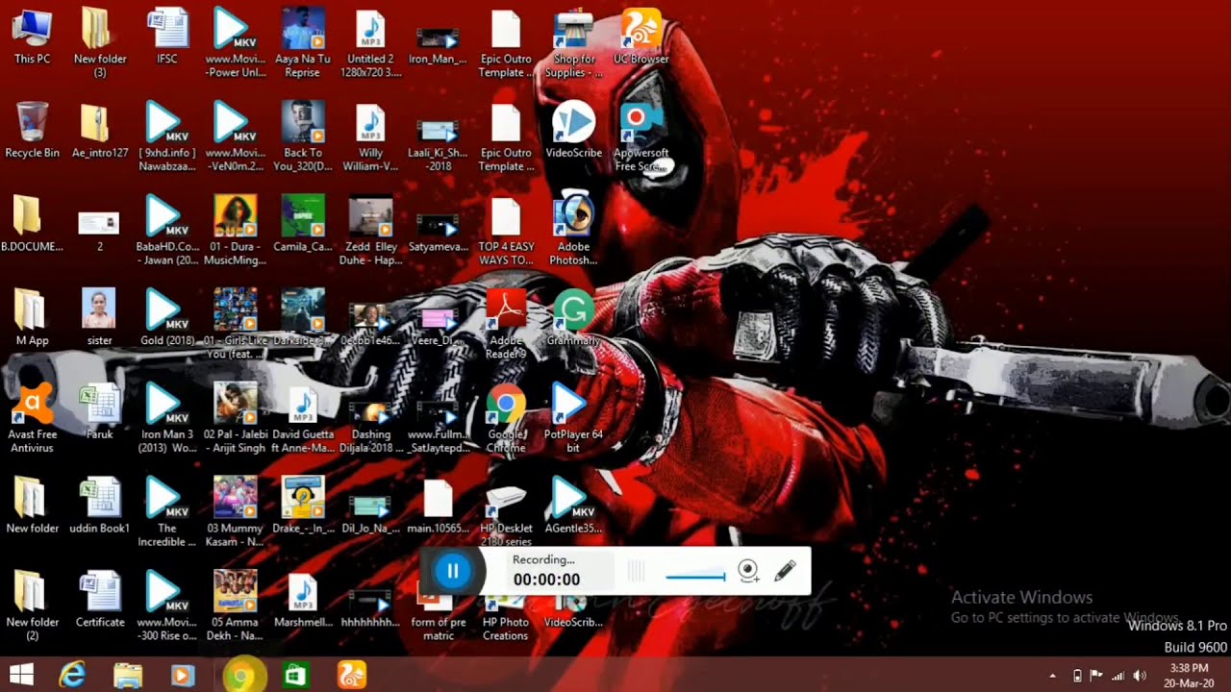Screen dimensions: 1231x692
Task: Select the 02 Pal - Jalebi - Arijit Singh file
Action: pyautogui.click(x=236, y=418)
